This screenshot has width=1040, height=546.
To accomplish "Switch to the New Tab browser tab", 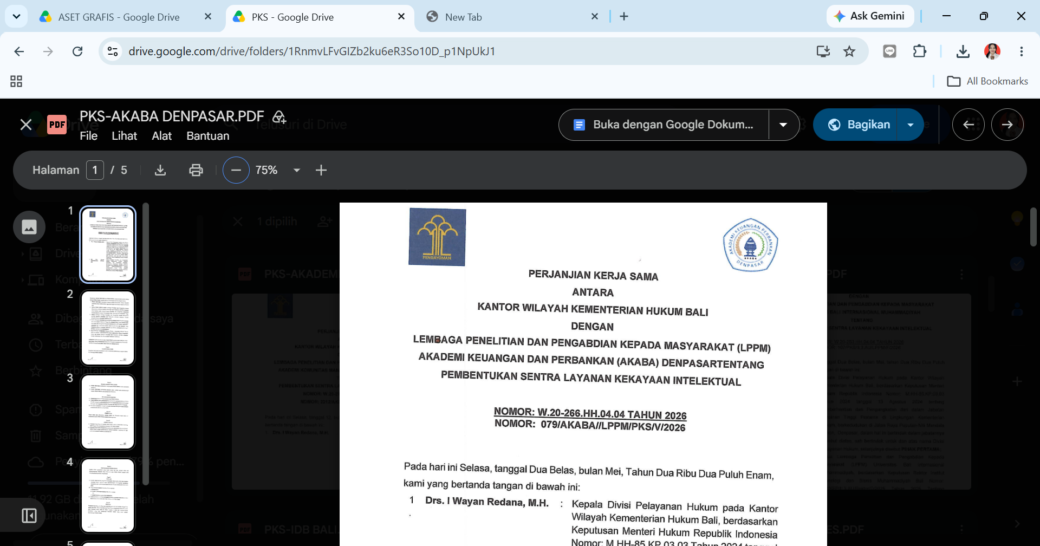I will [x=463, y=17].
